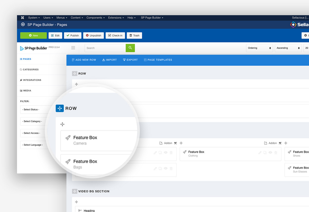Click the rocket icon of the Sun Glasses box

[x=289, y=168]
